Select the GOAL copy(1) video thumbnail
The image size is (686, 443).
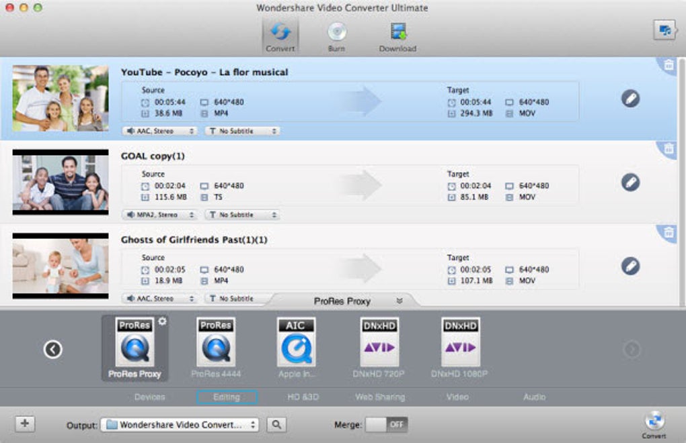(61, 182)
